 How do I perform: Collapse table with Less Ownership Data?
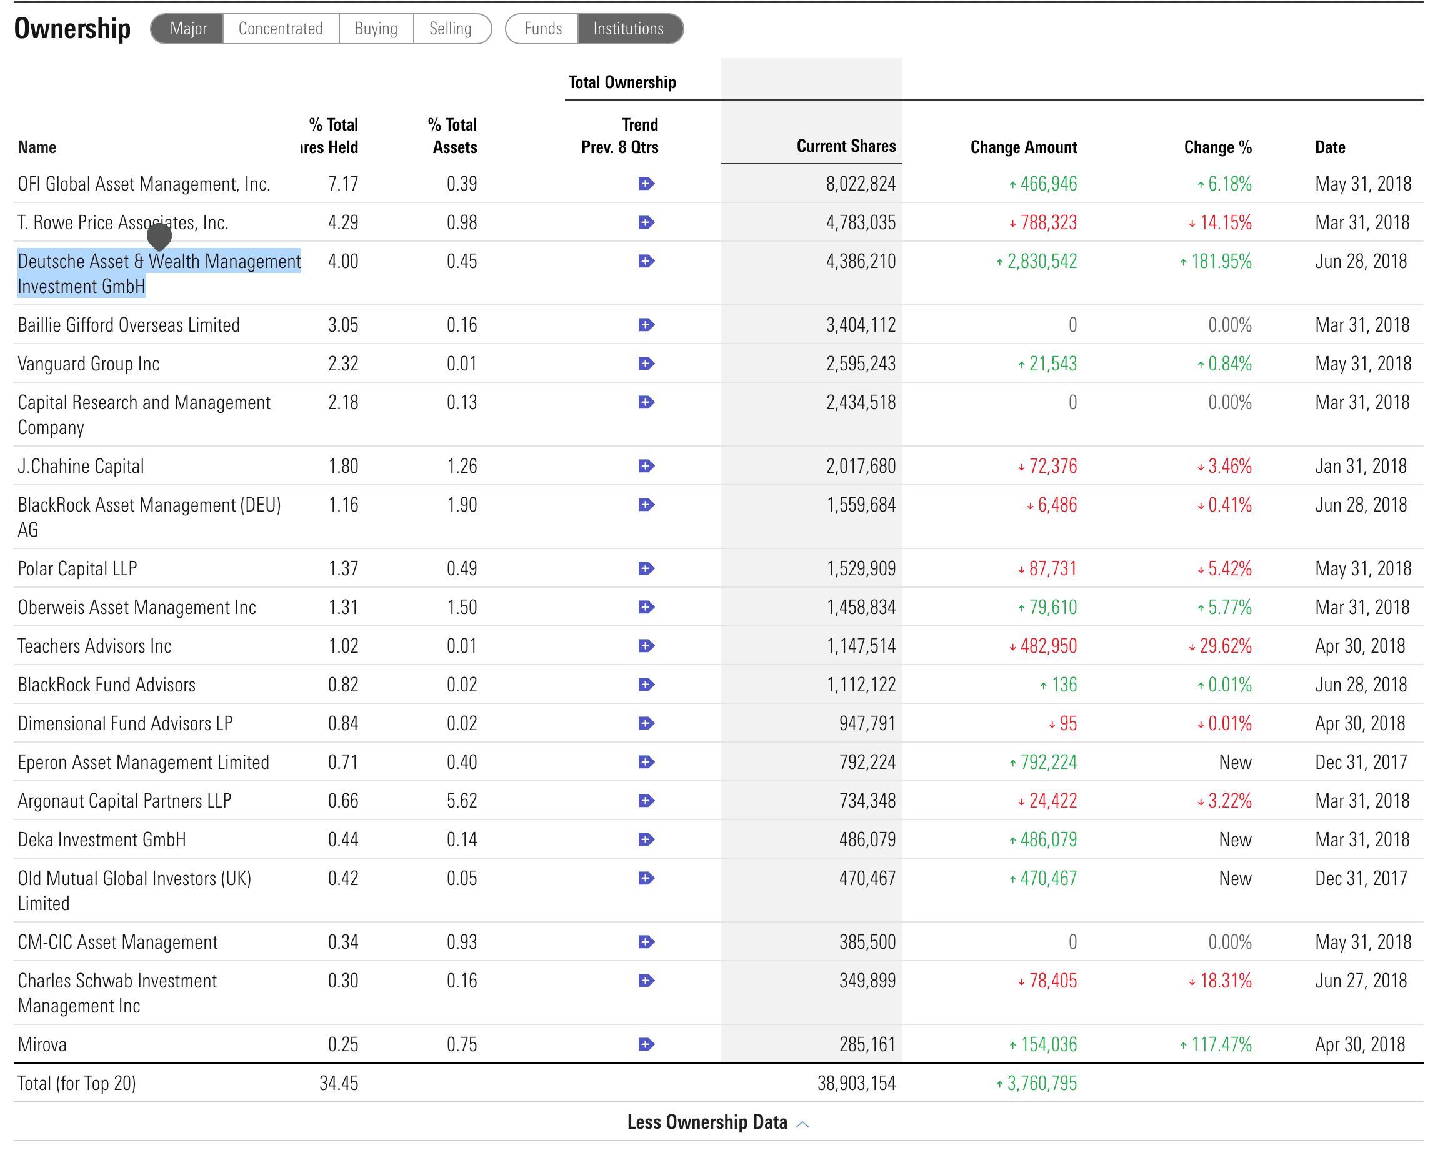click(x=707, y=1122)
